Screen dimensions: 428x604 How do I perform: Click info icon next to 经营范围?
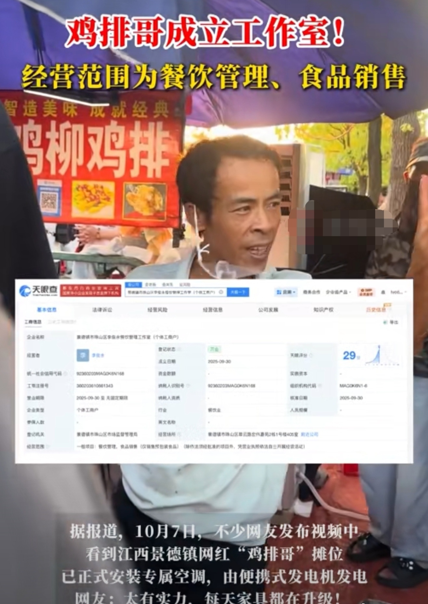click(48, 447)
